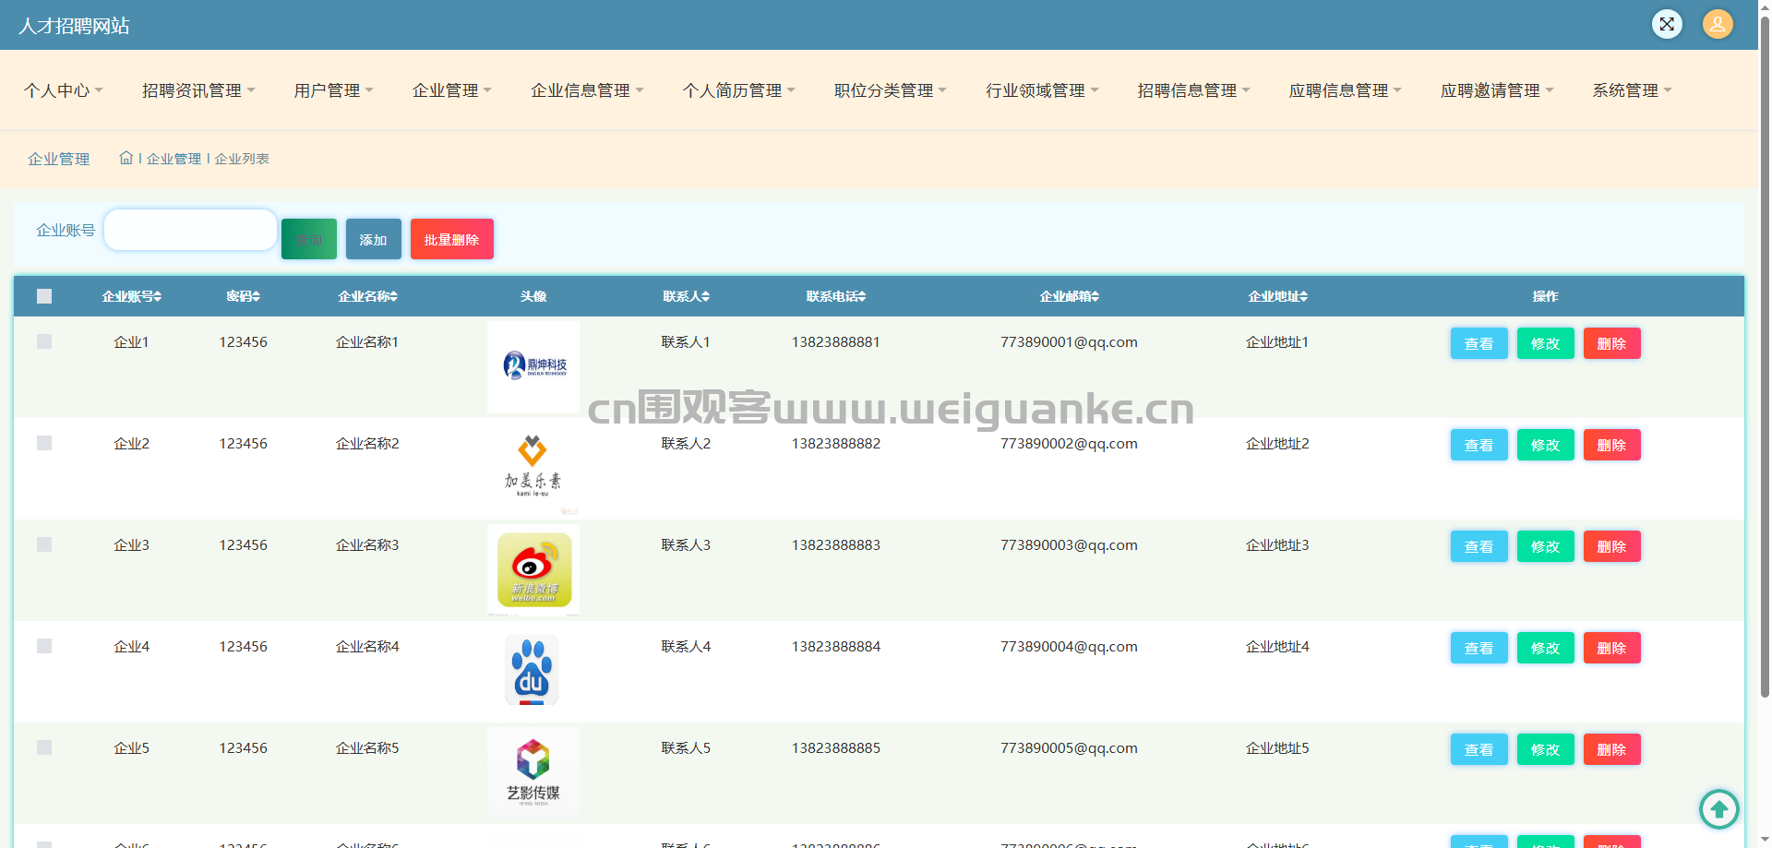Open 企业5 艺影传媒 logo thumbnail
1772x848 pixels.
[x=533, y=772]
